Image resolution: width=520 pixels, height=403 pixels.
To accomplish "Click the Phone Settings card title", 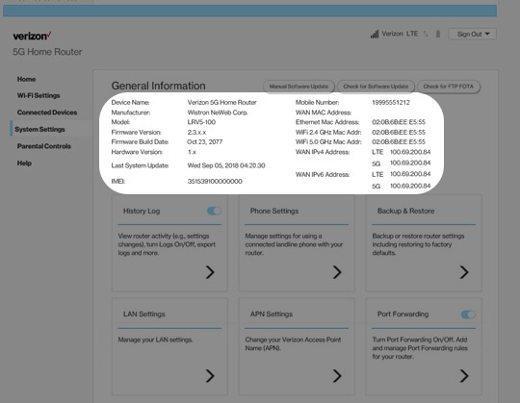I will pos(274,211).
